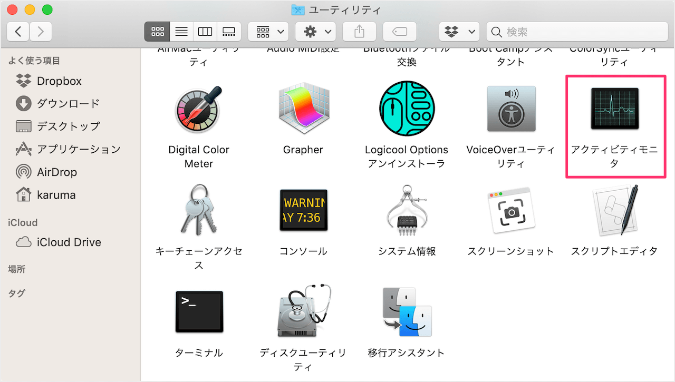Click the 場所 sidebar section header
The image size is (675, 382).
(17, 269)
